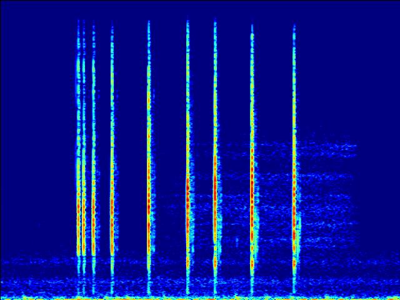Click the gap between eighth and ninth bursts
The width and height of the screenshot is (400, 300).
click(x=272, y=94)
